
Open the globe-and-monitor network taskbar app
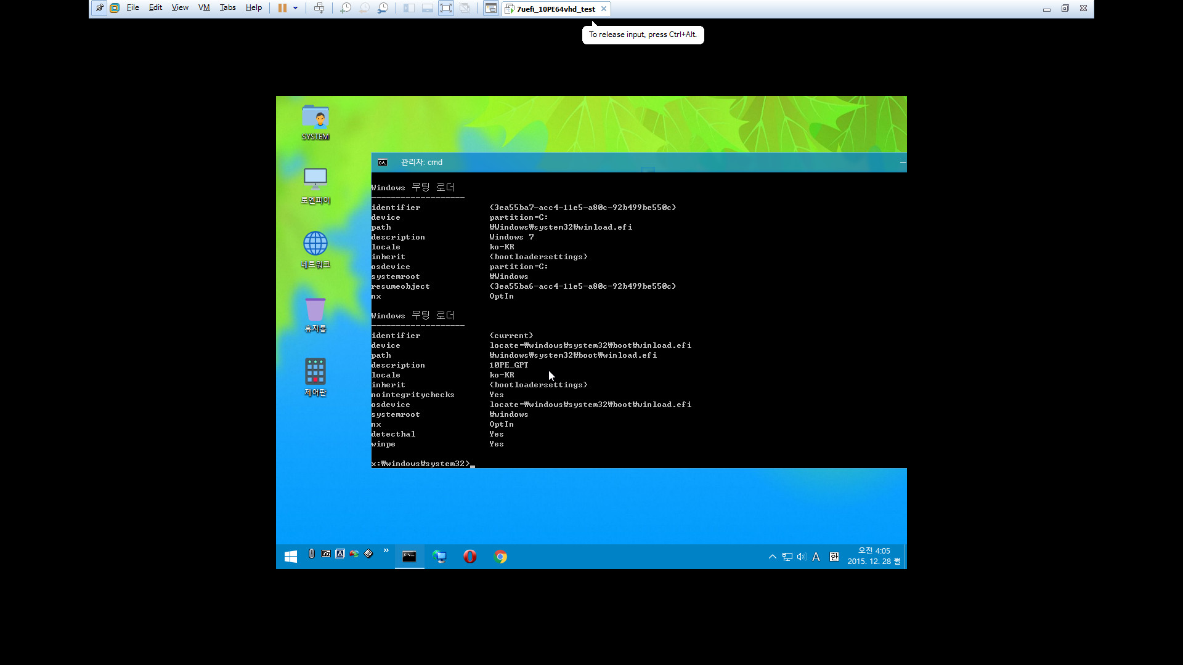439,557
